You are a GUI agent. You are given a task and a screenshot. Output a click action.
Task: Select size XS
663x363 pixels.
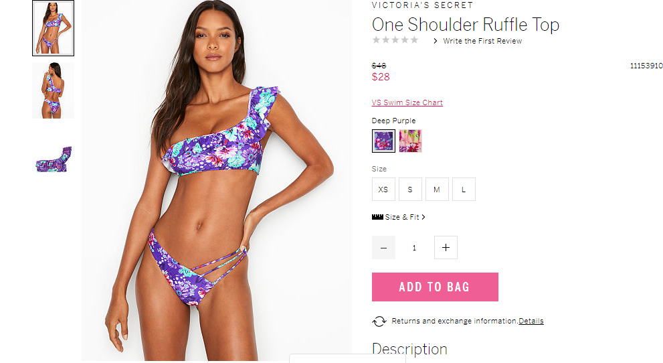[383, 189]
